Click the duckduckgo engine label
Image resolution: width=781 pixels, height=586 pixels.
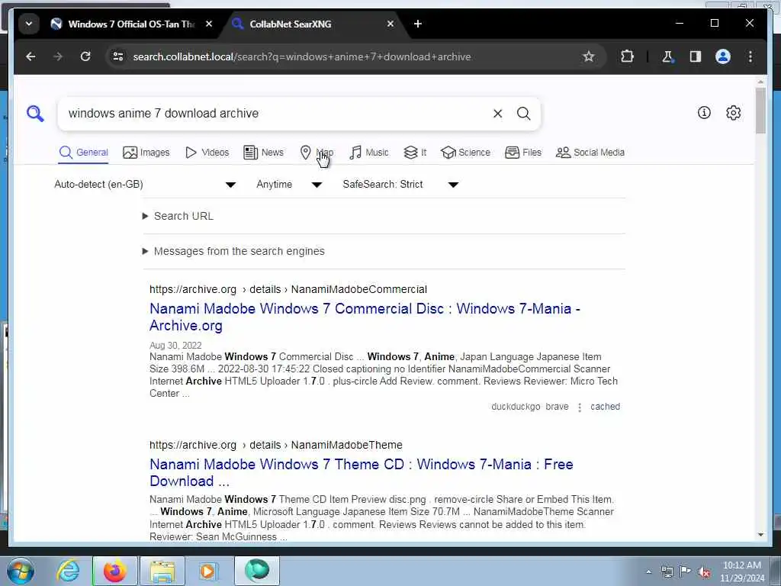tap(516, 407)
